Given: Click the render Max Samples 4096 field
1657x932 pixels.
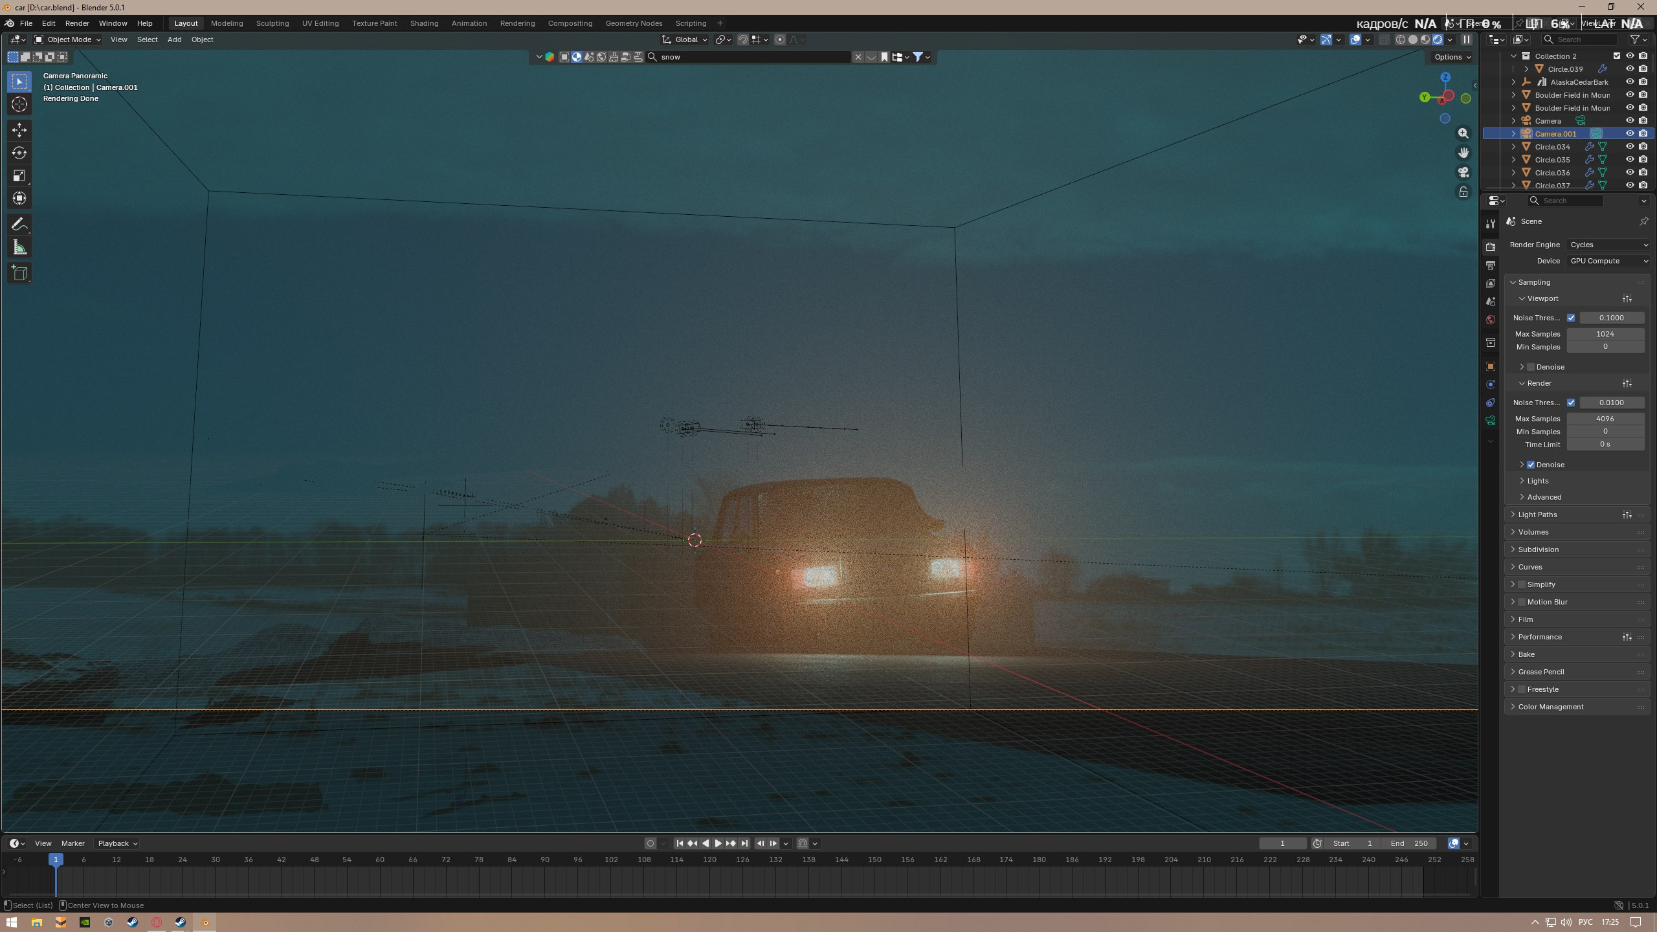Looking at the screenshot, I should [x=1605, y=419].
